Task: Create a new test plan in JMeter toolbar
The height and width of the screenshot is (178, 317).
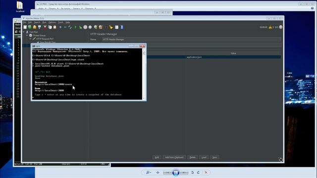Action: coord(25,27)
